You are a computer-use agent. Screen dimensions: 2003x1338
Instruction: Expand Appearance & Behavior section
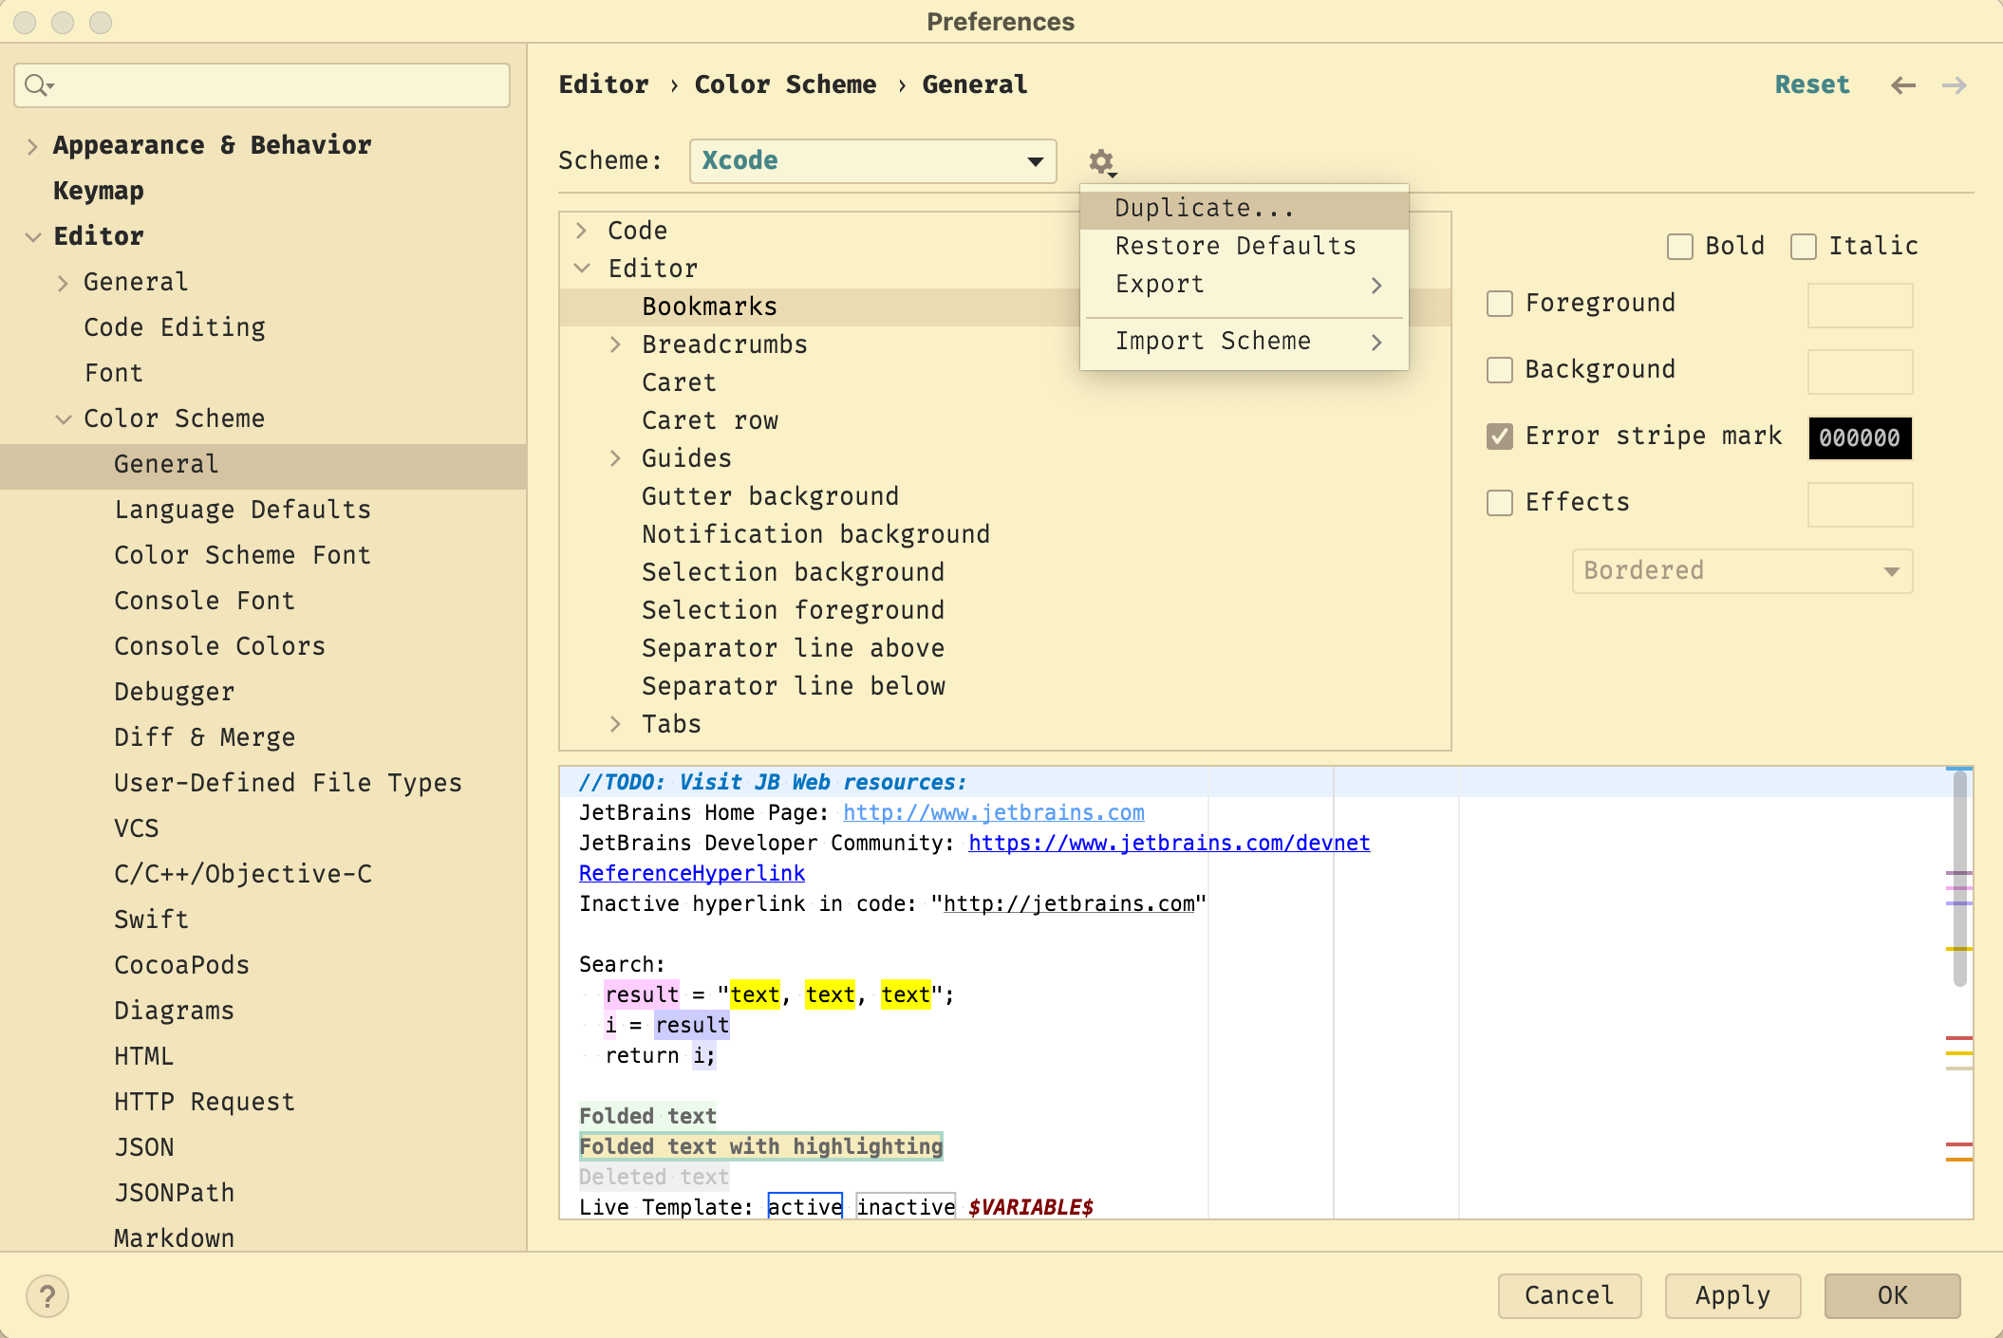click(32, 146)
